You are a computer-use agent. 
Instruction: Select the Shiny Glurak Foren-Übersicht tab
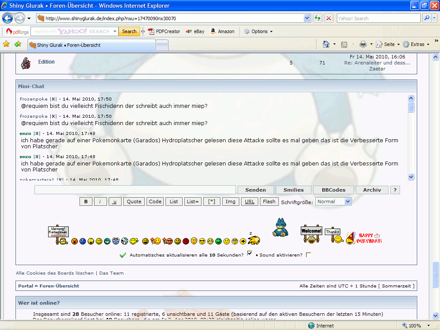coord(91,45)
